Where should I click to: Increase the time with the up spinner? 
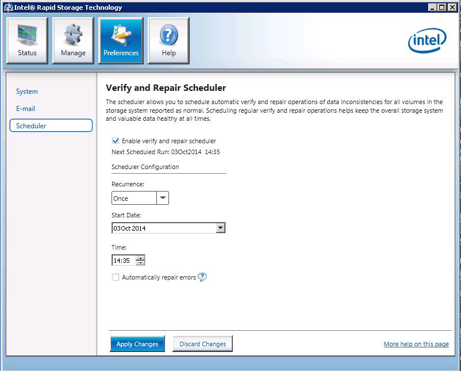click(140, 258)
